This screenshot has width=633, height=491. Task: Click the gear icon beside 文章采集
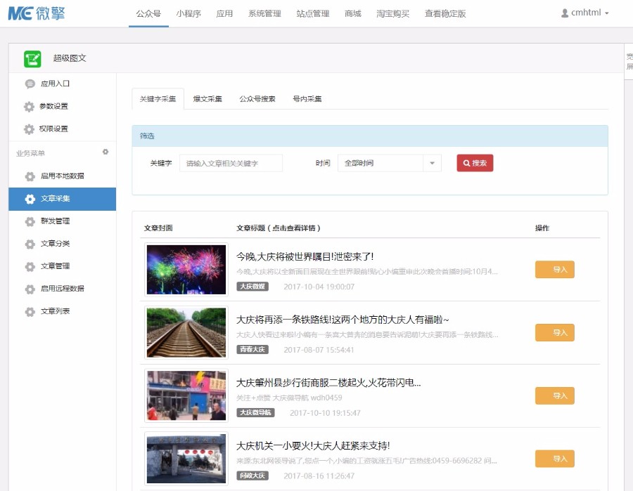pos(30,199)
